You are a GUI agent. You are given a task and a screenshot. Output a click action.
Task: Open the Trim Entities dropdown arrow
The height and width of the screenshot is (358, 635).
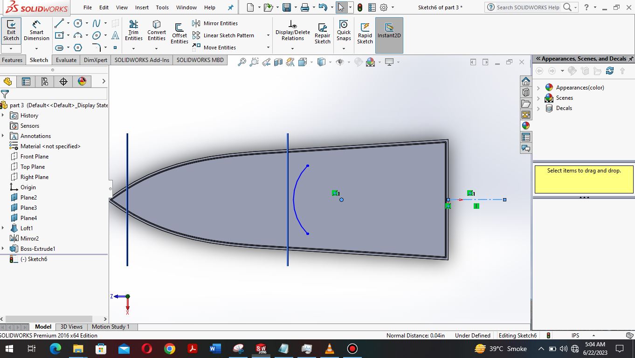point(133,48)
